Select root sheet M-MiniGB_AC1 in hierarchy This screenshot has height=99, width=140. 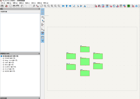point(11,56)
